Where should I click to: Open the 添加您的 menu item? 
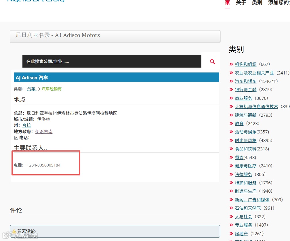[x=279, y=3]
